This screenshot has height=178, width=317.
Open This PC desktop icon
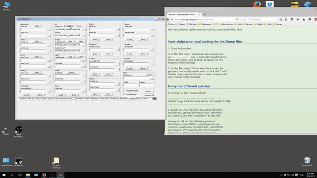(x=6, y=6)
